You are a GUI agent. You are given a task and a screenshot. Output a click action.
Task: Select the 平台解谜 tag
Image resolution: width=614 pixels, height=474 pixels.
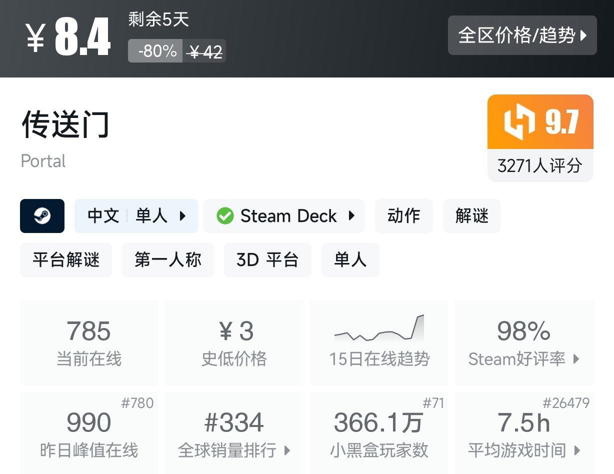point(65,259)
